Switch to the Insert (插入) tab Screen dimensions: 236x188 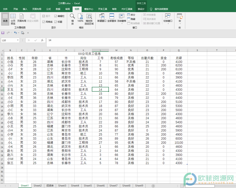(25, 9)
